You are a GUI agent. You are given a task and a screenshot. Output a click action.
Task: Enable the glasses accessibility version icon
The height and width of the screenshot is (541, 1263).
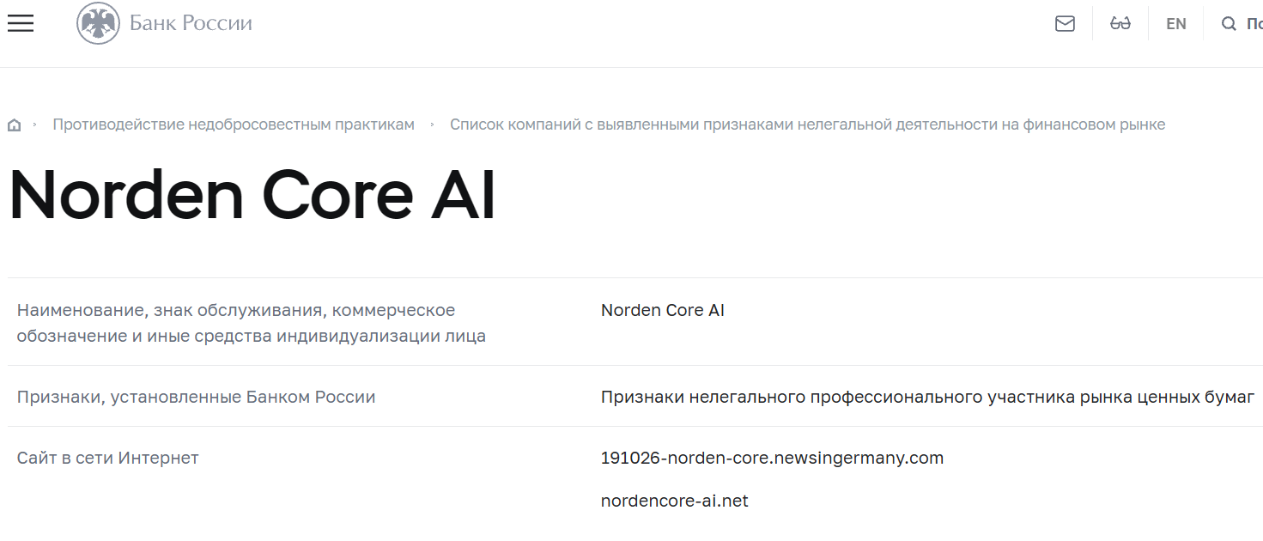coord(1120,24)
